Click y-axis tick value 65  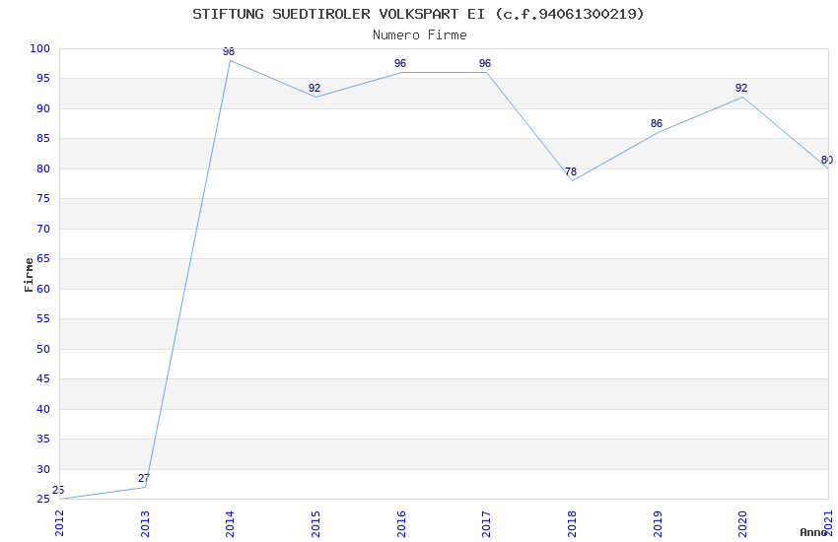click(43, 258)
